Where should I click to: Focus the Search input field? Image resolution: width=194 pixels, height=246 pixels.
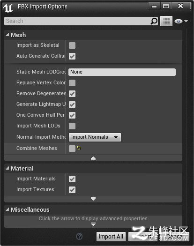(77, 21)
